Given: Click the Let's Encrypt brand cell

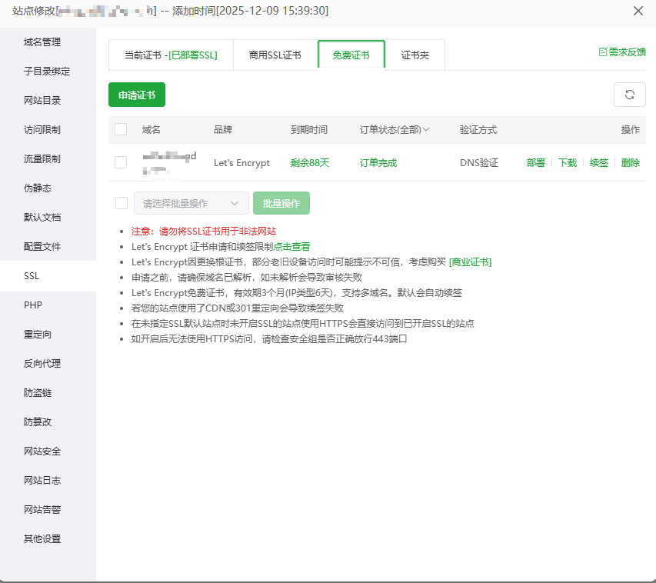Looking at the screenshot, I should click(x=241, y=163).
